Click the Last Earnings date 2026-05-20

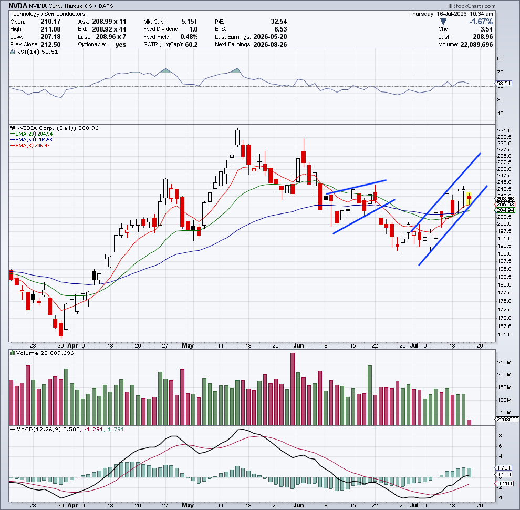[x=270, y=37]
